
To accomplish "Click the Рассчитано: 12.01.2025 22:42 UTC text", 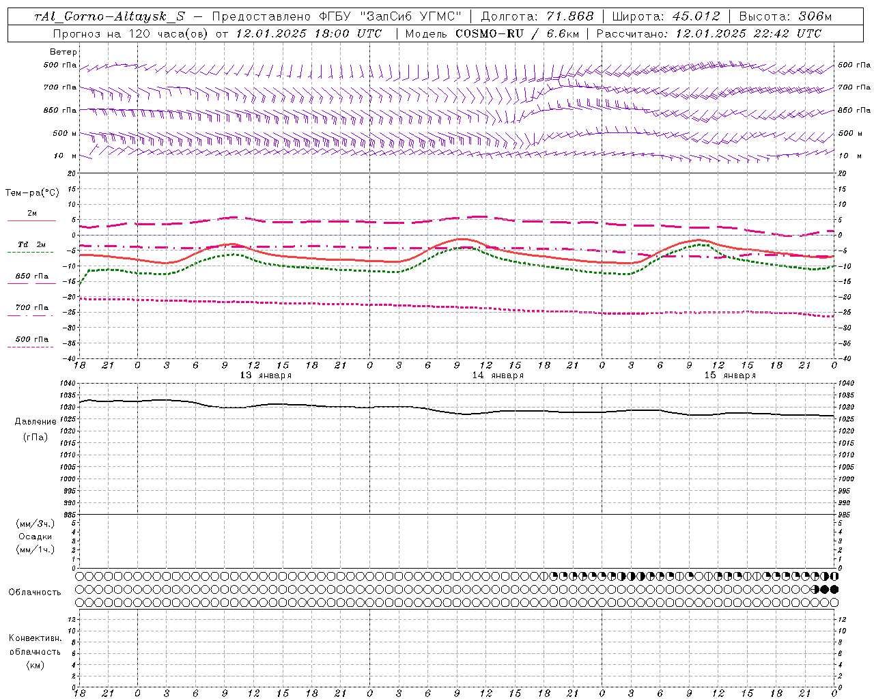I will point(709,33).
